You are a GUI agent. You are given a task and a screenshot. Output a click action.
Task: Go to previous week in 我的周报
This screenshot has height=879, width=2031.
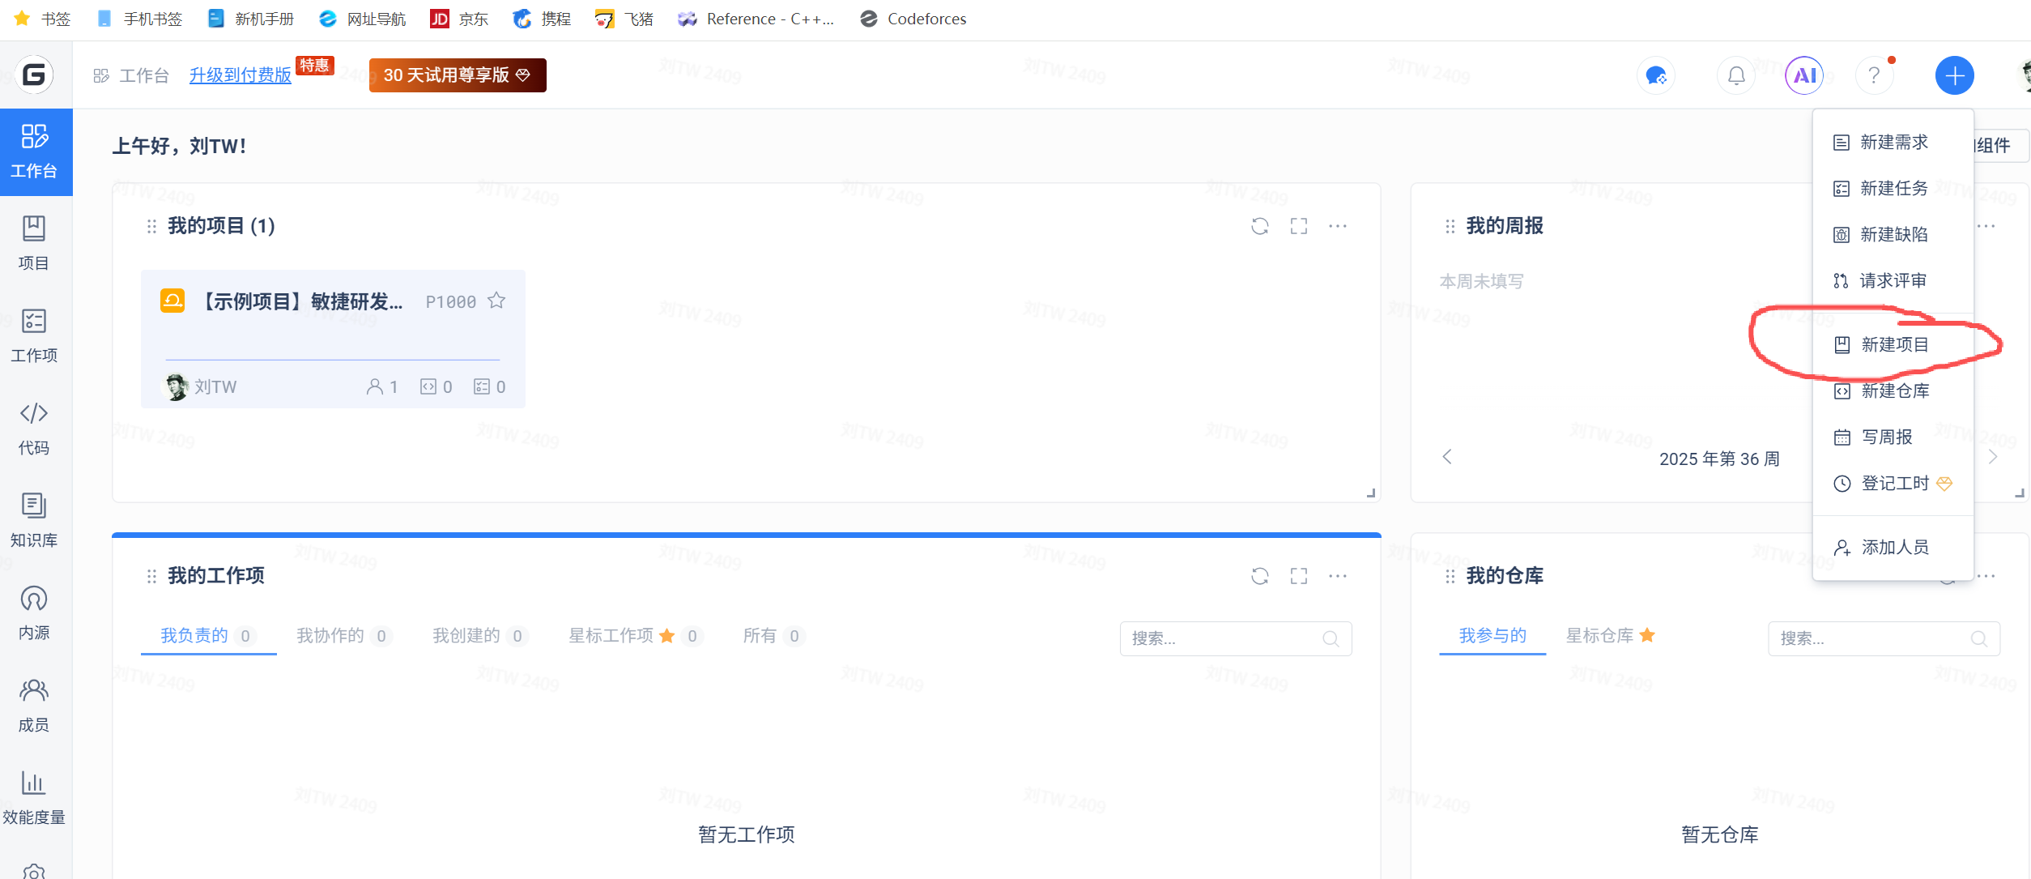click(1447, 458)
